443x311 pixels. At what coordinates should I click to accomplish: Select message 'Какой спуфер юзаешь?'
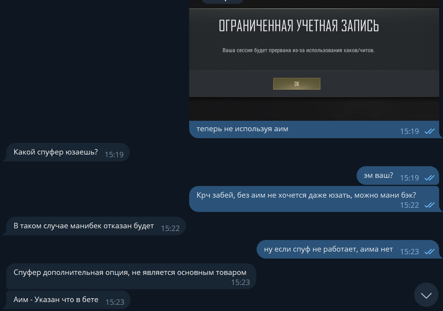tap(67, 152)
